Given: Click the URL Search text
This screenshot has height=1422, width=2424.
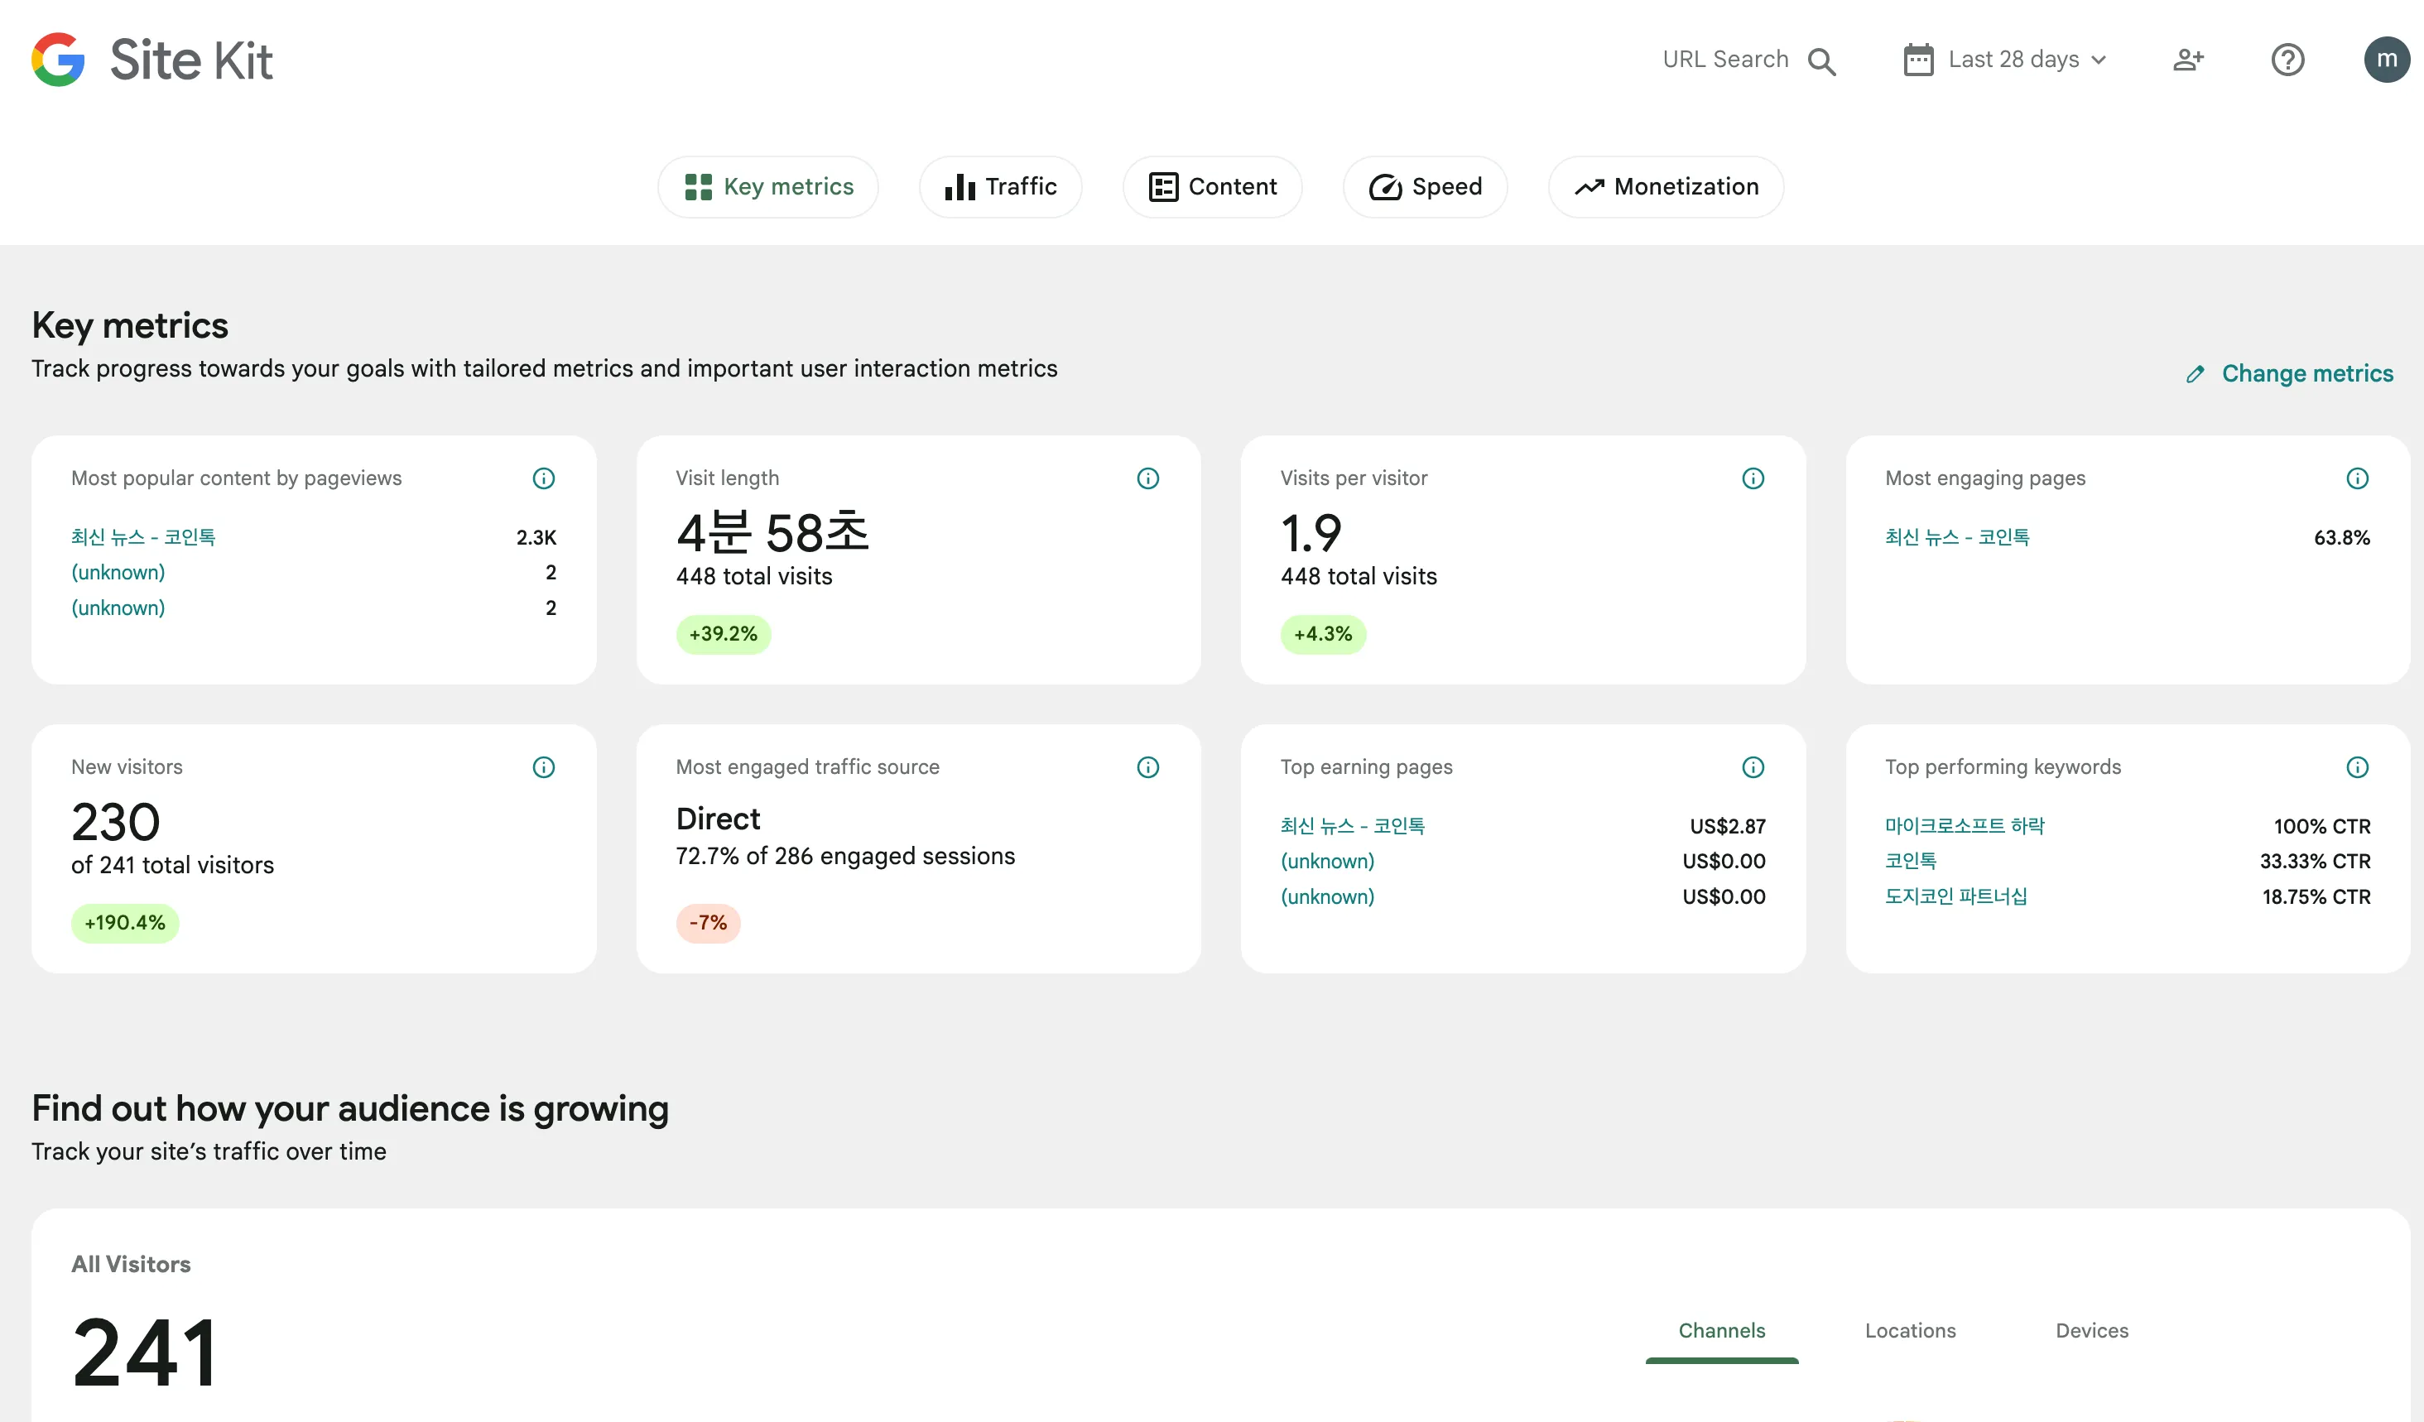Looking at the screenshot, I should [x=1724, y=60].
